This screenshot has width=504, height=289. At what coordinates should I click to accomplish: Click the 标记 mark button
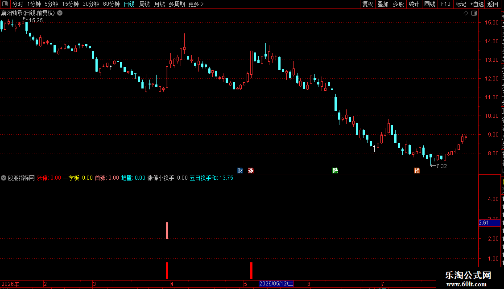tap(461, 4)
